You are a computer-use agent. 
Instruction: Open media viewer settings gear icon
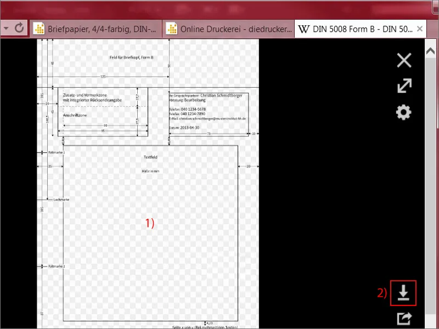(404, 112)
